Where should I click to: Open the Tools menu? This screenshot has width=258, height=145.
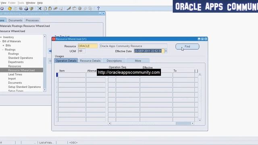click(x=21, y=3)
